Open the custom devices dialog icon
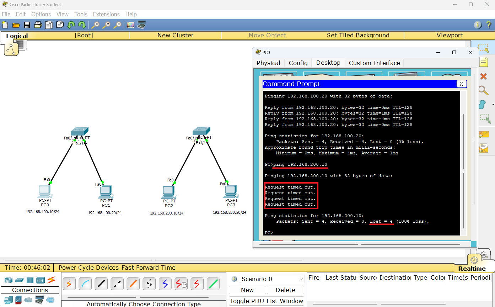This screenshot has width=495, height=307. tap(141, 25)
